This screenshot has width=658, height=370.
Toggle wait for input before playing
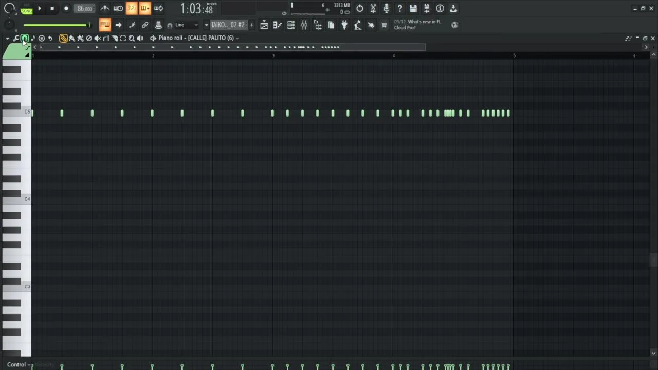118,8
